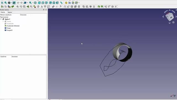The width and height of the screenshot is (177, 100).
Task: Click the navigate forward arrow
Action: pyautogui.click(x=22, y=3)
